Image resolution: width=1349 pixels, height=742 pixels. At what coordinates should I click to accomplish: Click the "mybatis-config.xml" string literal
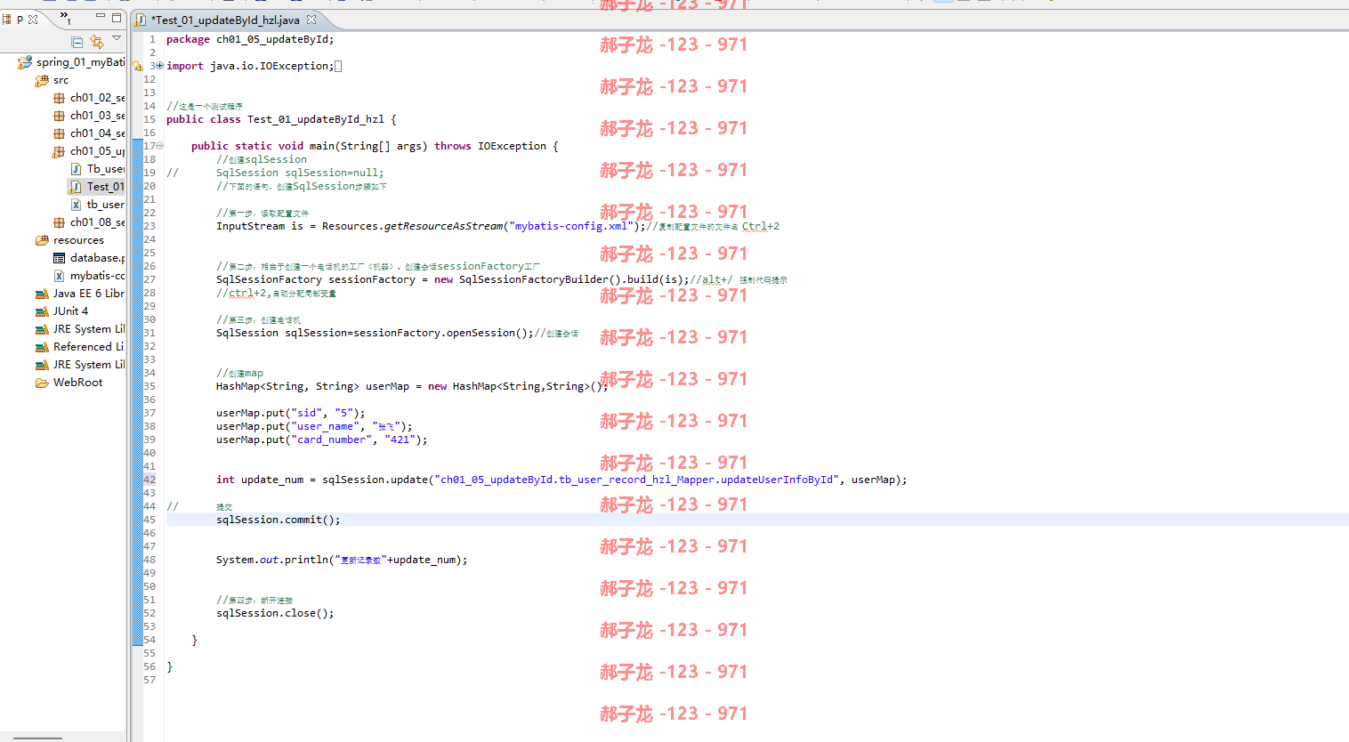(571, 226)
